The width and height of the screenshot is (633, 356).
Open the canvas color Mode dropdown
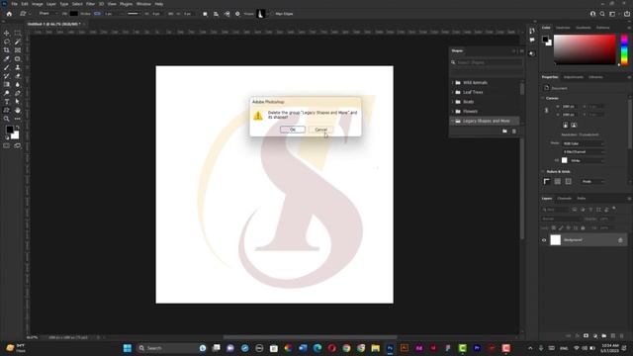(x=584, y=143)
